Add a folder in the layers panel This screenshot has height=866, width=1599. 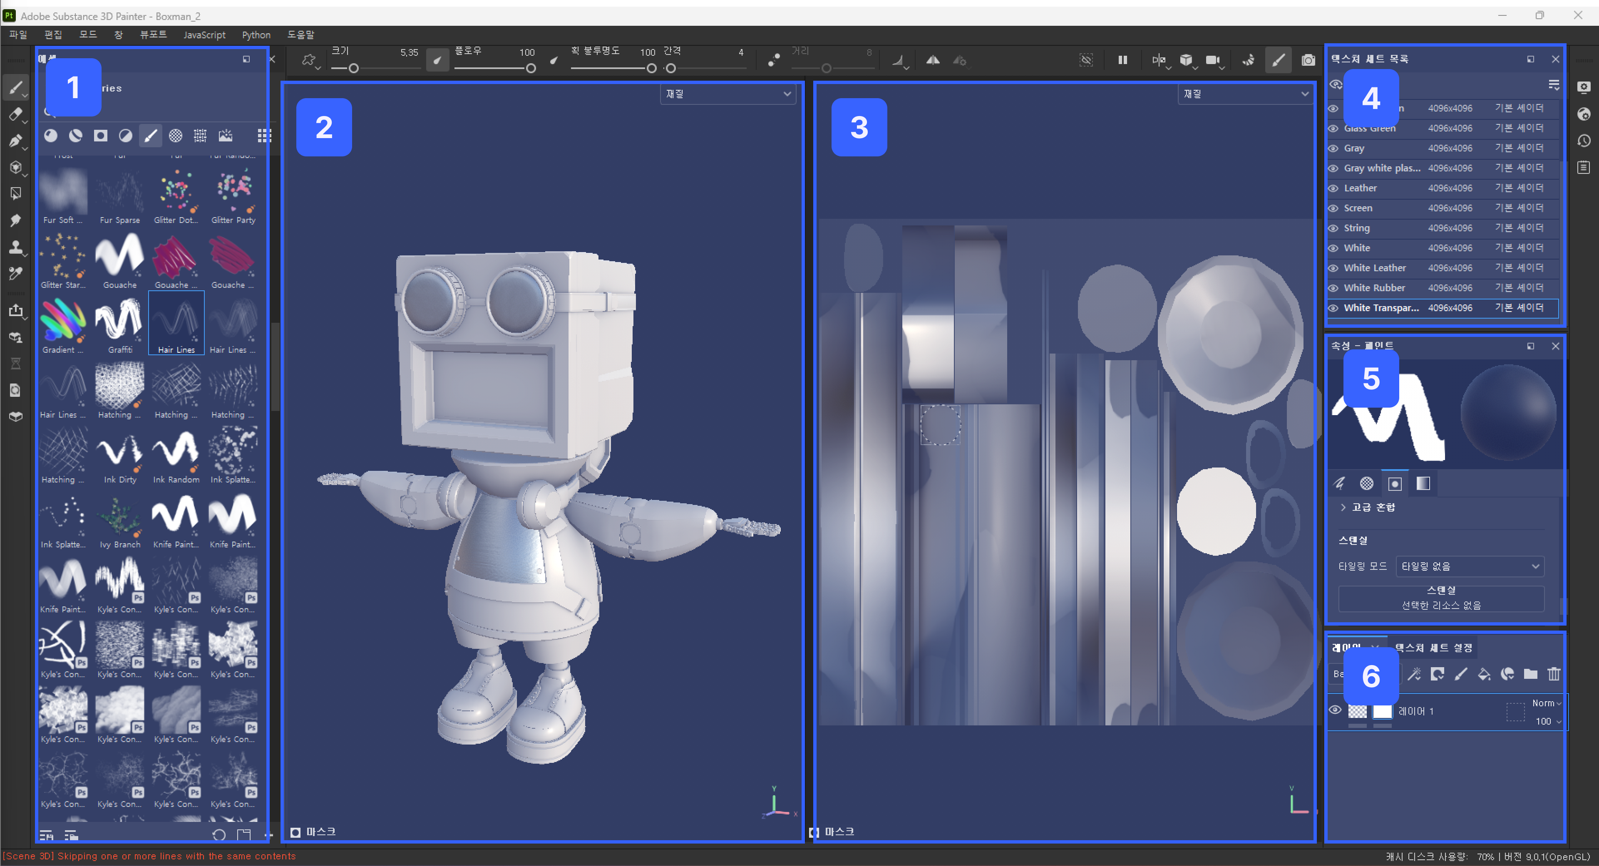(1530, 674)
